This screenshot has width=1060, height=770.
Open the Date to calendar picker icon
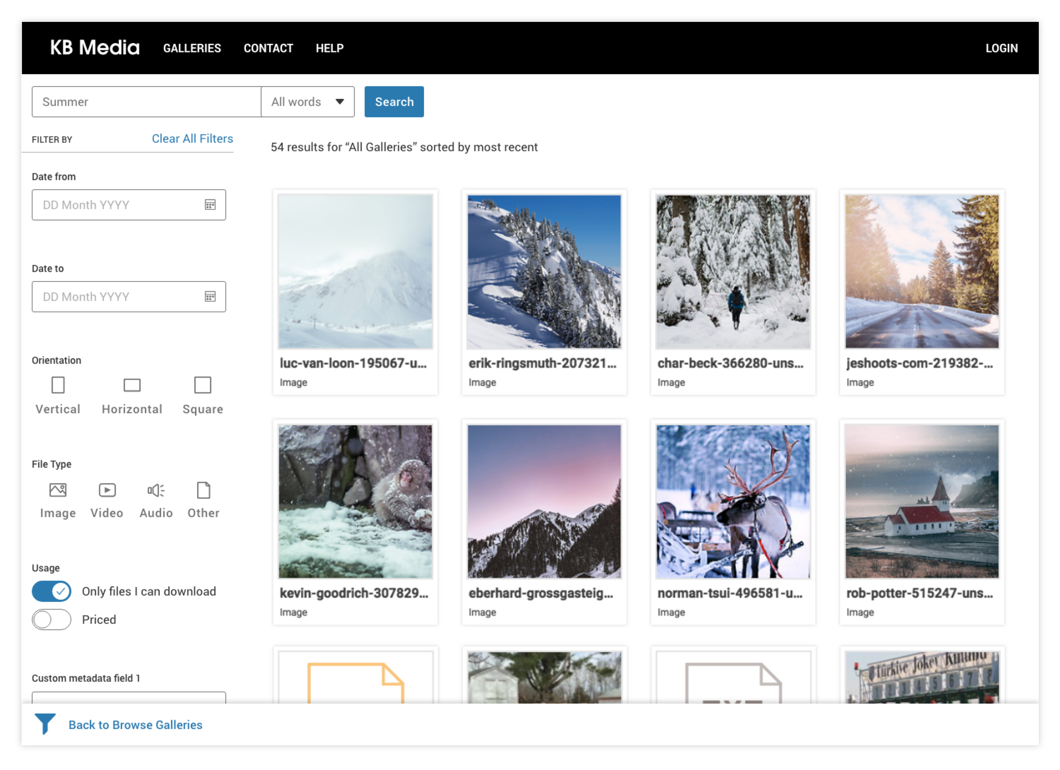point(210,297)
